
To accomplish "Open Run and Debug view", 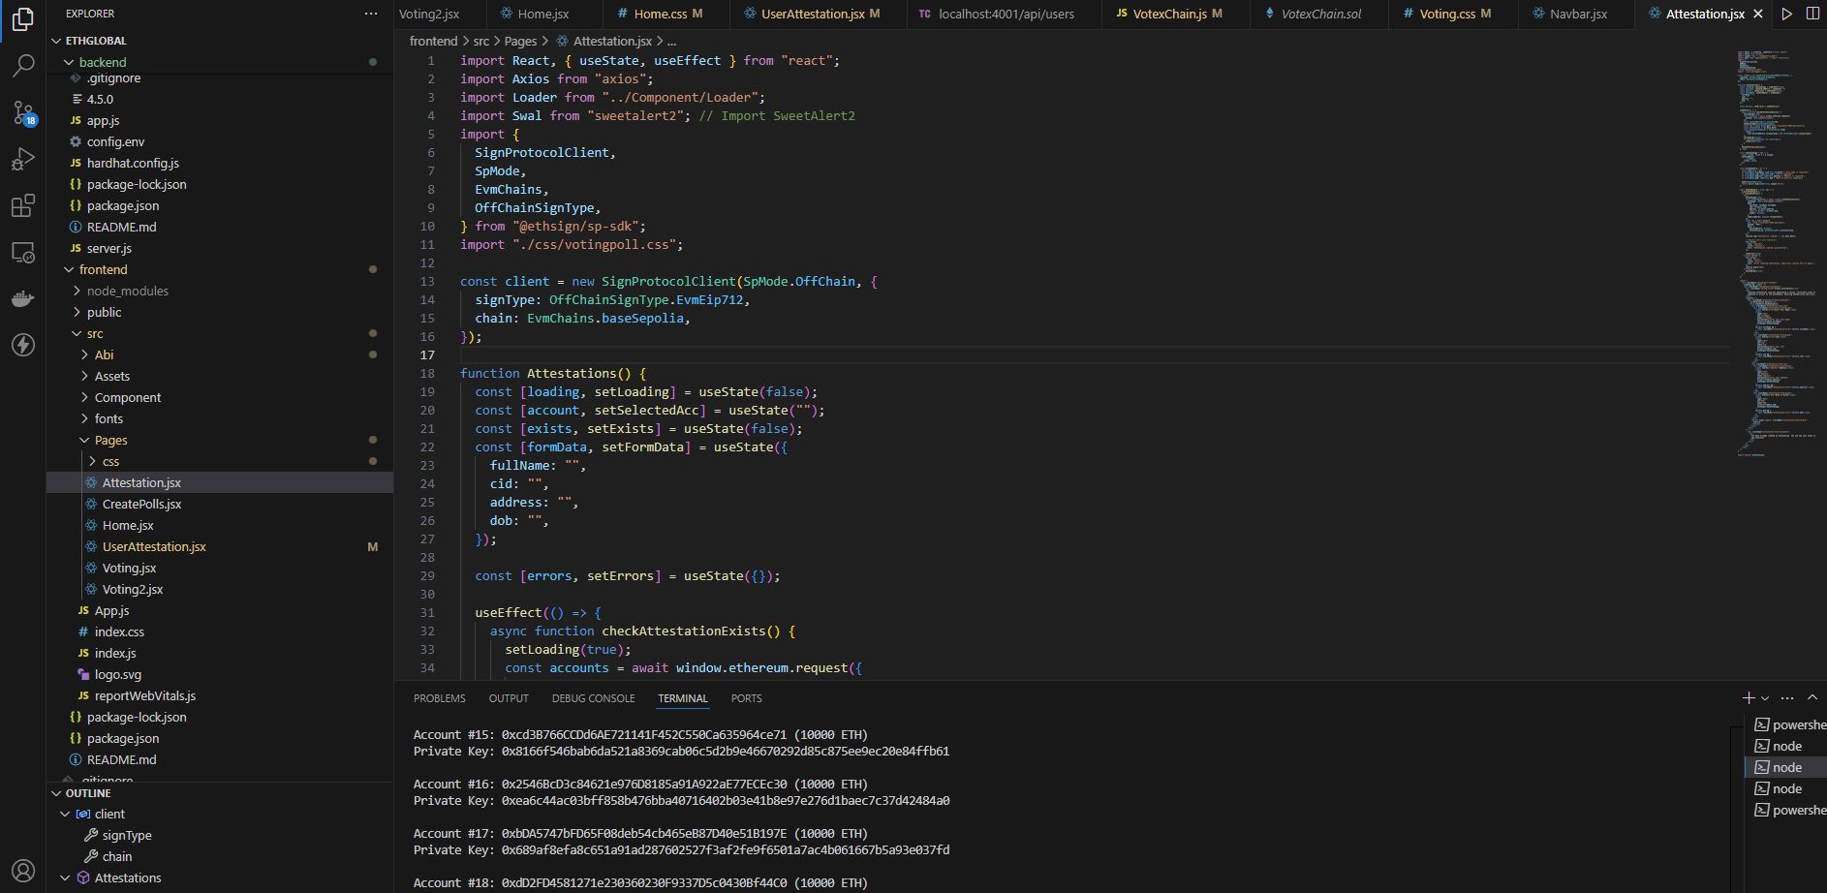I will (x=22, y=159).
